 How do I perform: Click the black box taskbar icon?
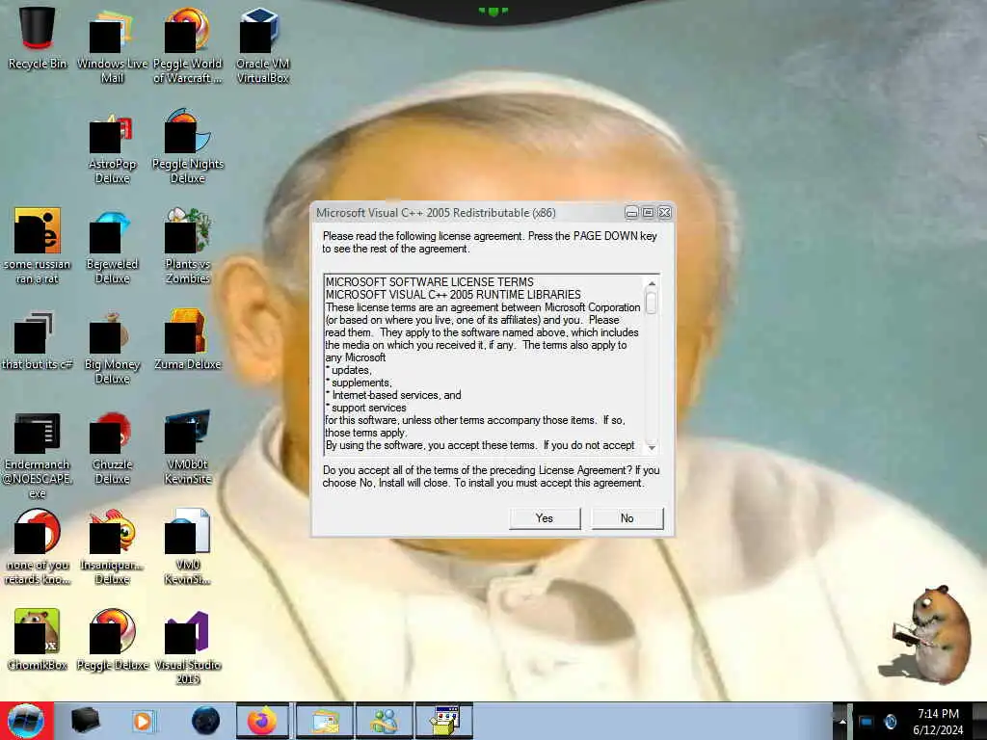pyautogui.click(x=85, y=721)
